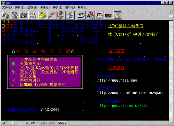Open the 文件(F) menu

pos(7,7)
